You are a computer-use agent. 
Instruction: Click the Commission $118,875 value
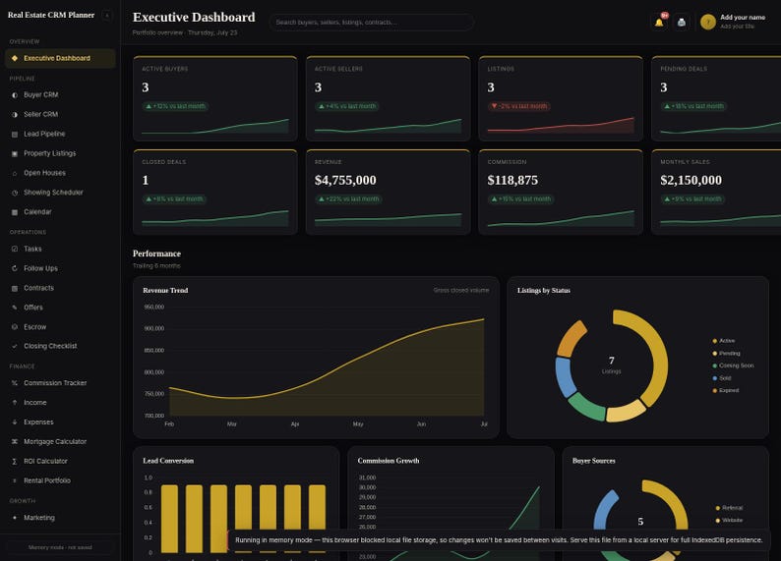[x=512, y=180]
